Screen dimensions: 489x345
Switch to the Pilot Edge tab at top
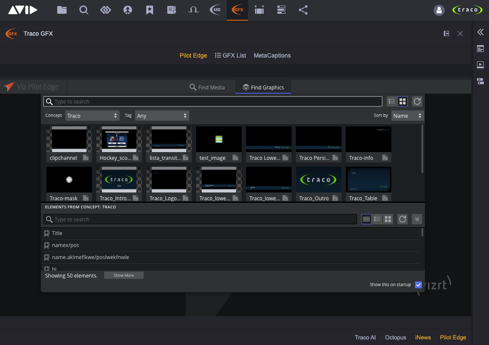tap(193, 55)
